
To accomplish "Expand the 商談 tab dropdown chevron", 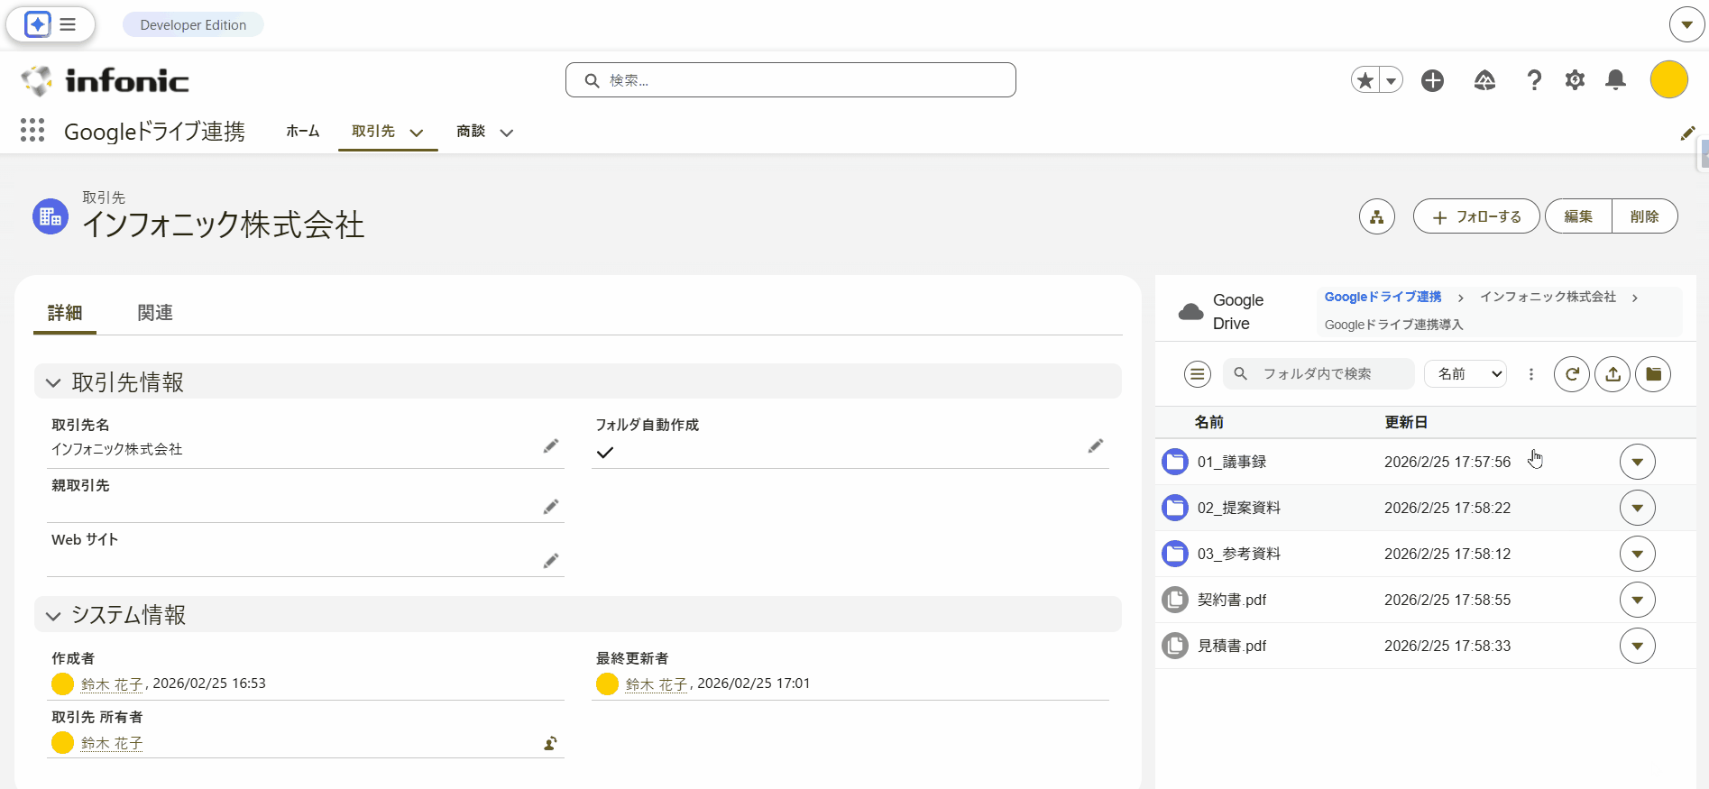I will (507, 133).
